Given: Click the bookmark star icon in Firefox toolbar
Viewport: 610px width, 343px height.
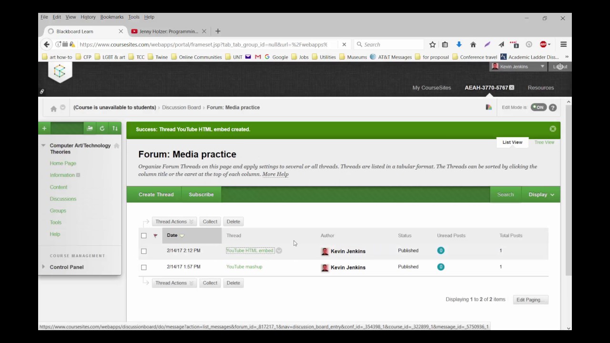Looking at the screenshot, I should [x=432, y=44].
